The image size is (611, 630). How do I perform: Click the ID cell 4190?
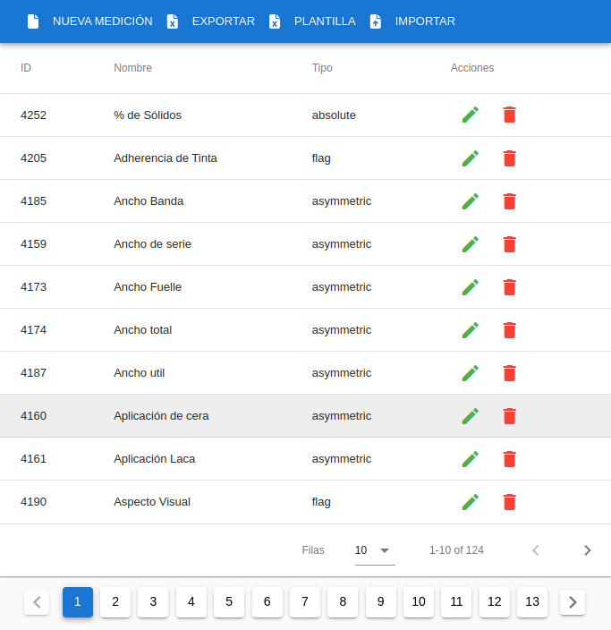[x=33, y=502]
